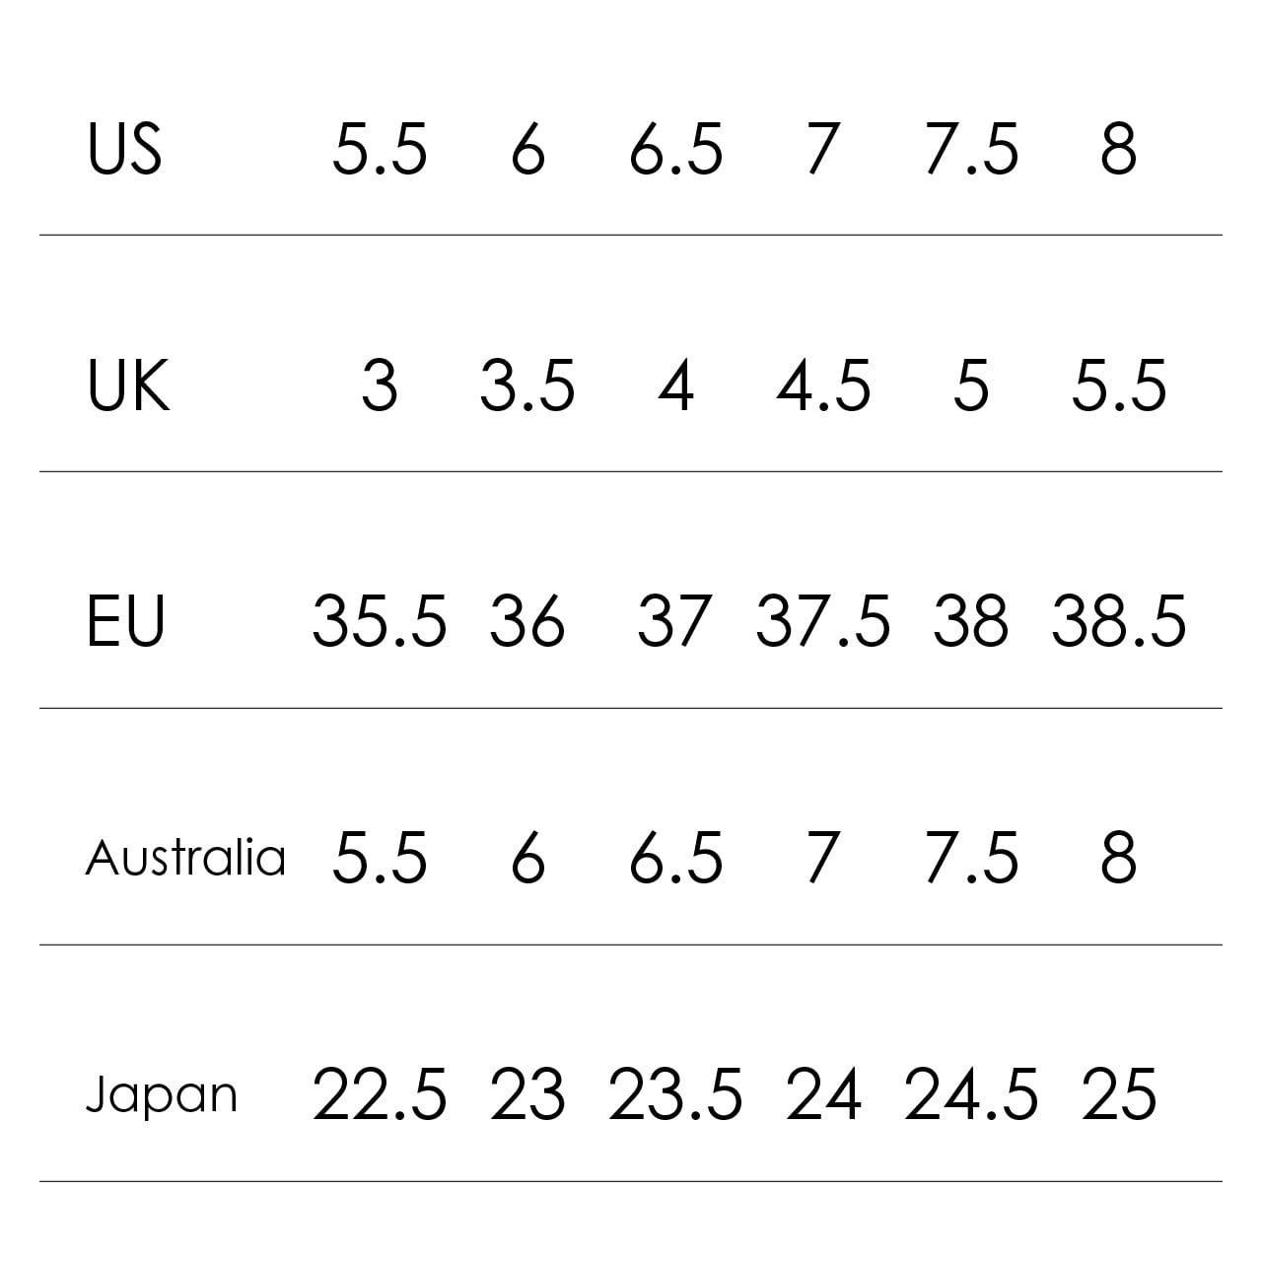The image size is (1262, 1262).
Task: Click EU size 37.5
Action: (823, 622)
